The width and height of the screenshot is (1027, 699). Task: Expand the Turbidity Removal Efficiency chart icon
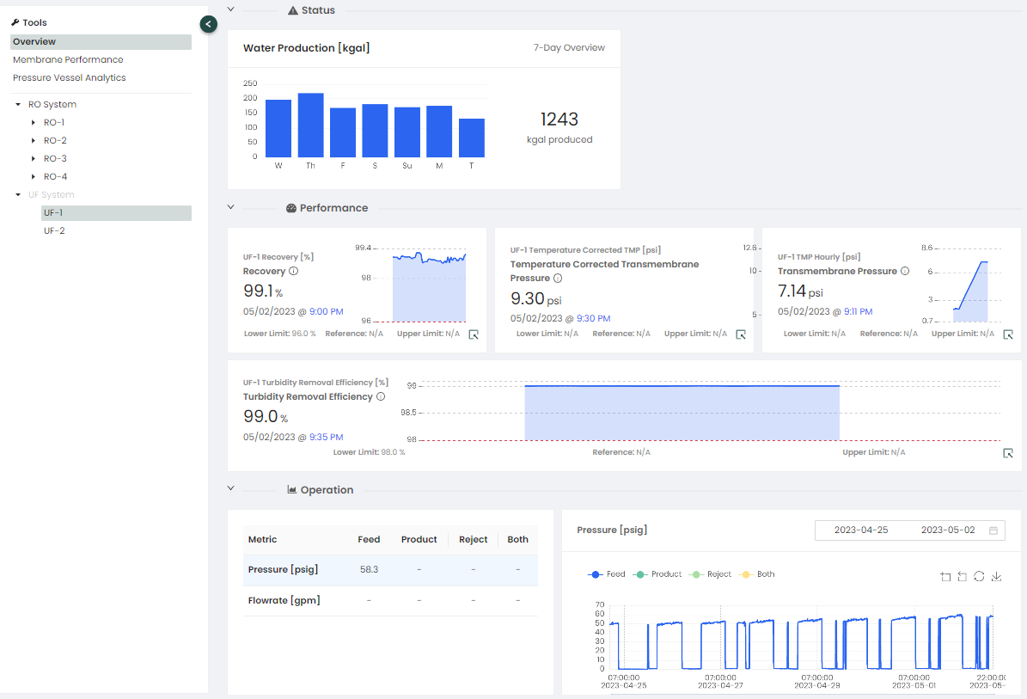click(x=1008, y=453)
